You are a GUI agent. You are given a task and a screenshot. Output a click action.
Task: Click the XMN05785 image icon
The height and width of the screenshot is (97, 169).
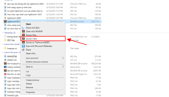pos(5,60)
